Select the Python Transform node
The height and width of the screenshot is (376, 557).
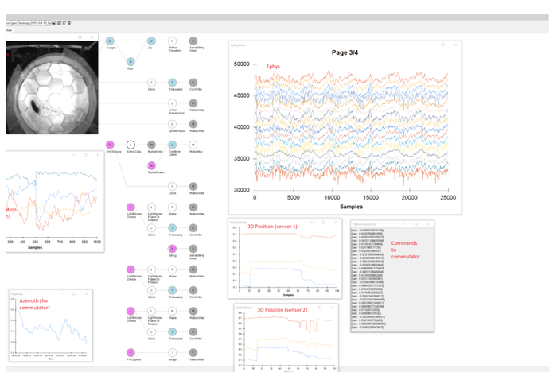pyautogui.click(x=173, y=41)
